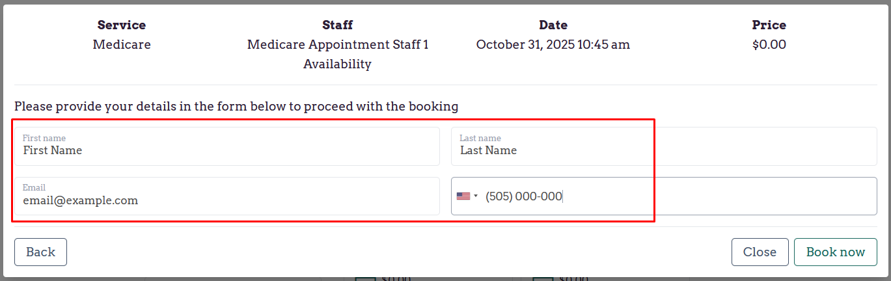Click the October 31, 2025 appointment date
Viewport: 891px width, 281px height.
pos(553,45)
